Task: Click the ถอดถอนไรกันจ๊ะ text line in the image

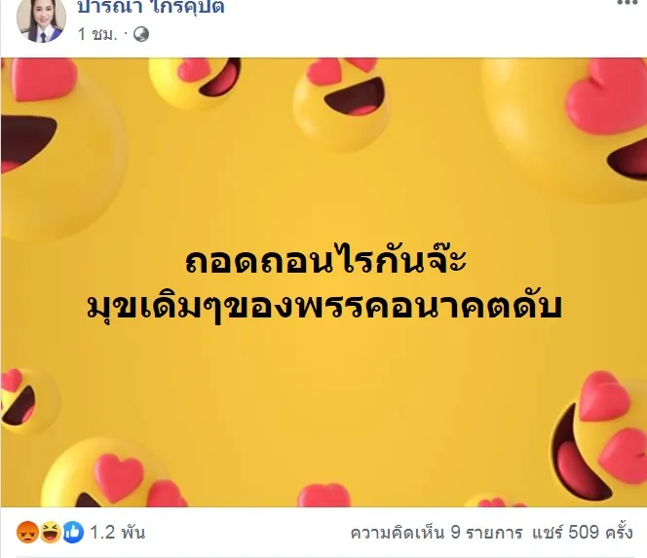Action: point(325,261)
